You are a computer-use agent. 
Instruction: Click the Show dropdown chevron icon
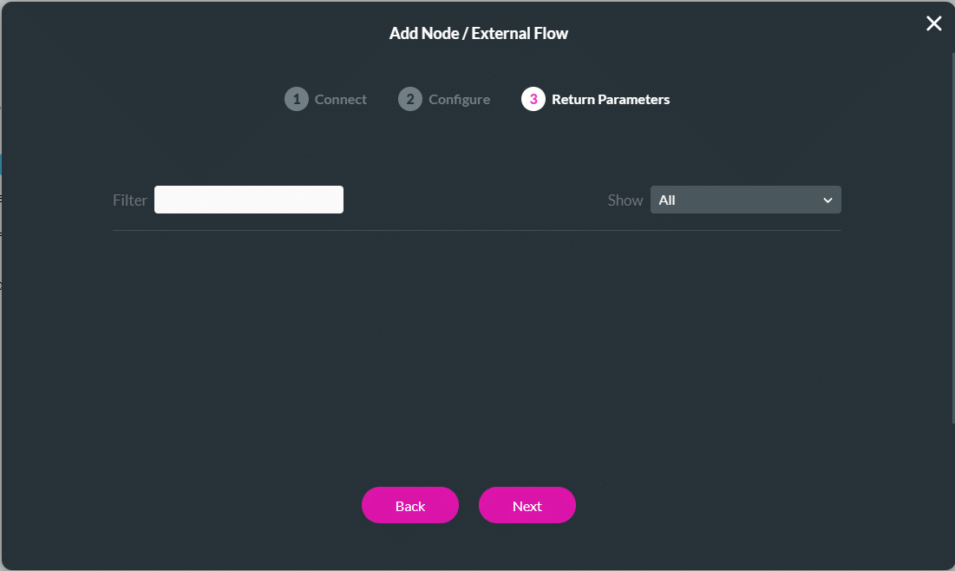pyautogui.click(x=826, y=200)
